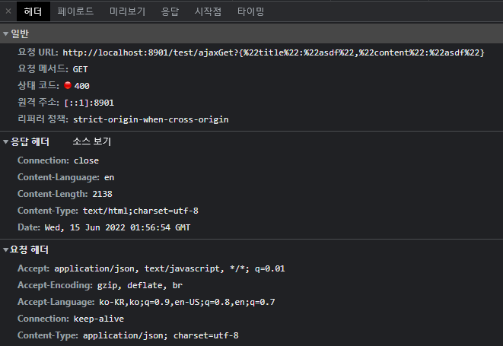Click the 상태 코드 label
This screenshot has width=503, height=346.
(x=39, y=86)
